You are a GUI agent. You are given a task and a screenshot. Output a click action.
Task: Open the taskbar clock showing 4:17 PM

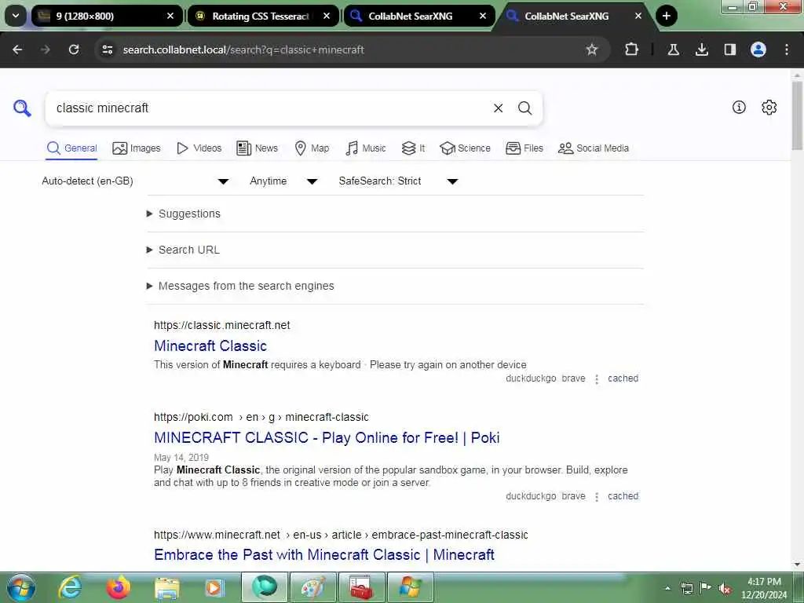pos(764,588)
